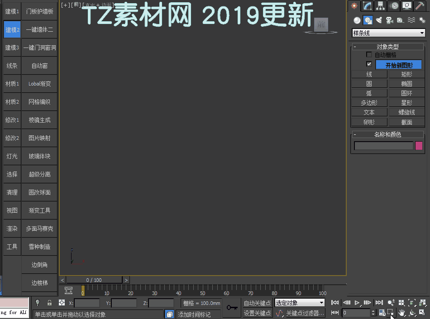Open the 建模3 script category
430x319 pixels.
(12, 48)
